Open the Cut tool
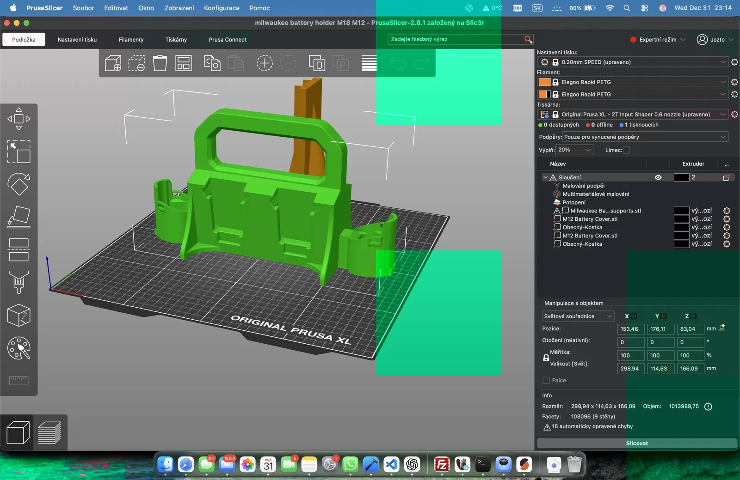The image size is (740, 480). point(18,249)
